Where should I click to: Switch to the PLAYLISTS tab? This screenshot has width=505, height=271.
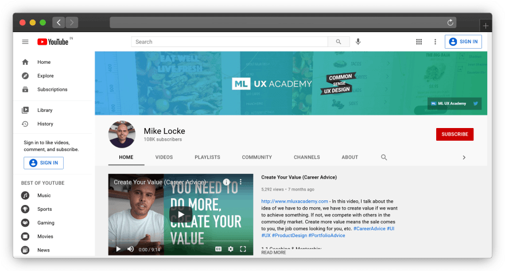(207, 157)
